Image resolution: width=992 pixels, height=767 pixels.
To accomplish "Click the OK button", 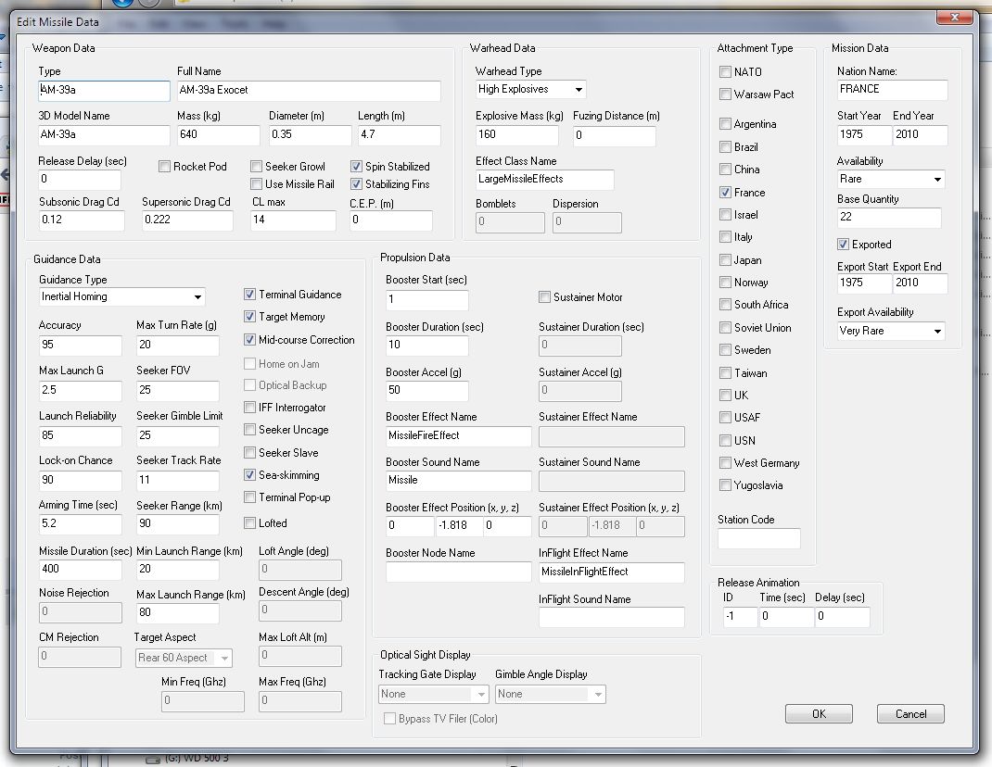I will pos(819,714).
